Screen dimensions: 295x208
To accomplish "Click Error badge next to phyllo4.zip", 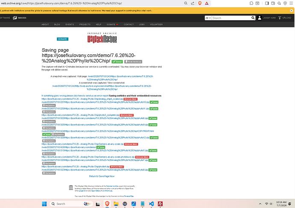I will (x=117, y=167).
